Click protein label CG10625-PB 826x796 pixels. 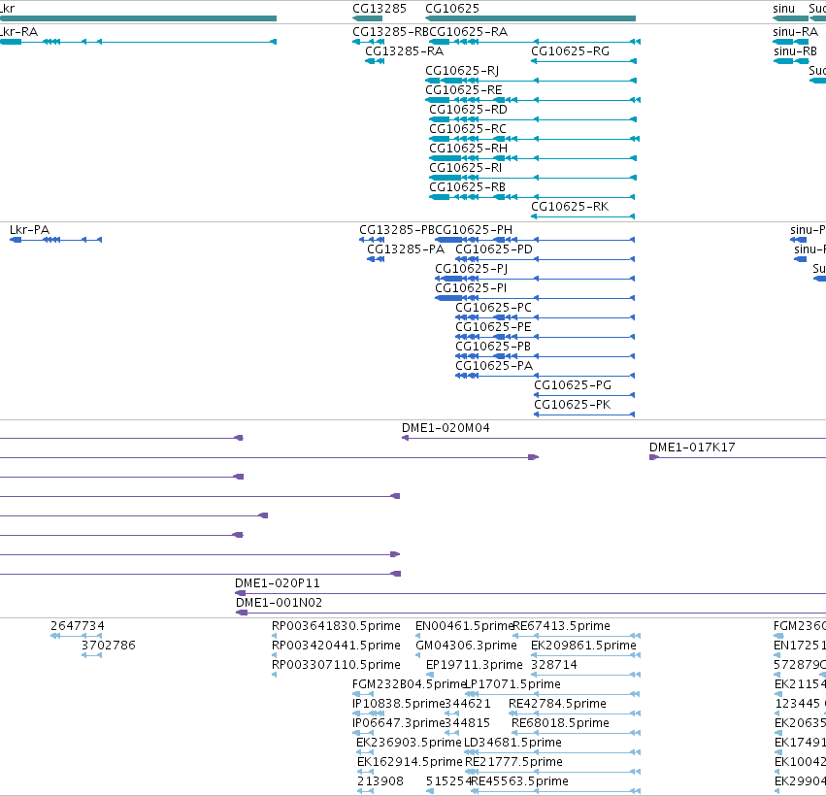coord(493,348)
